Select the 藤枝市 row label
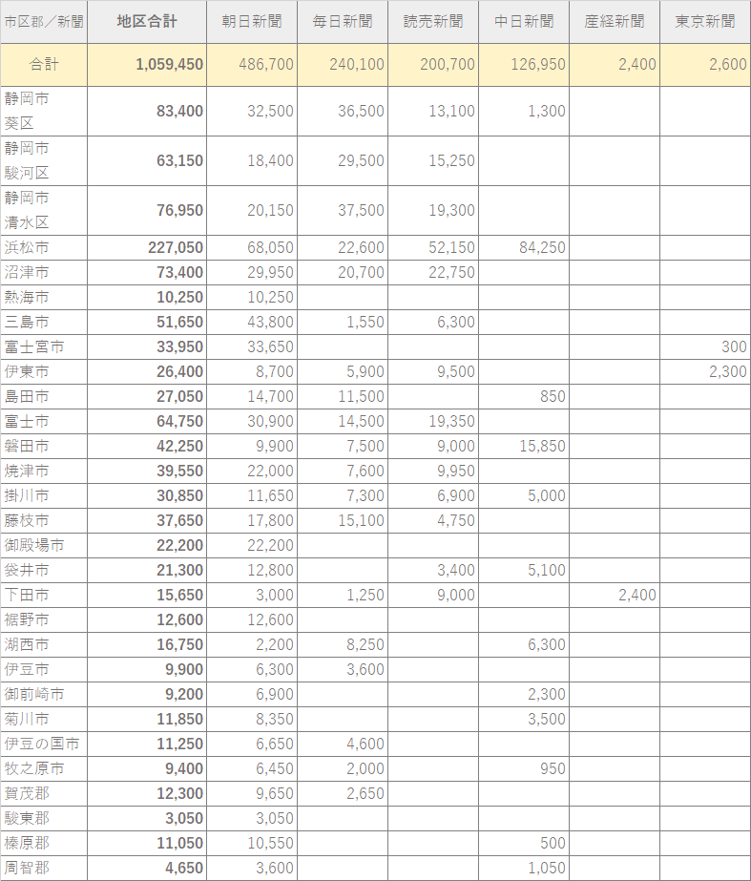This screenshot has height=881, width=751. coord(44,520)
